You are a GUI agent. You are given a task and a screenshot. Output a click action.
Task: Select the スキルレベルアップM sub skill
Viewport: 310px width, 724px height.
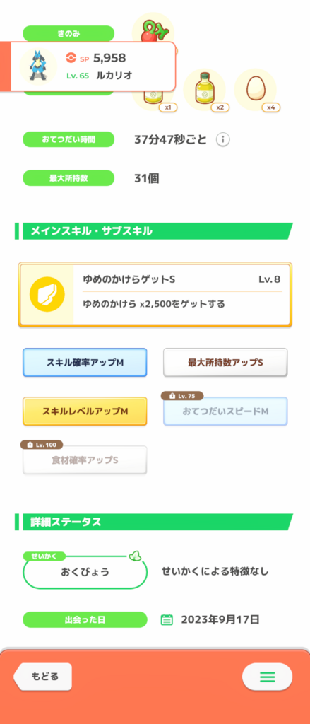(x=85, y=411)
